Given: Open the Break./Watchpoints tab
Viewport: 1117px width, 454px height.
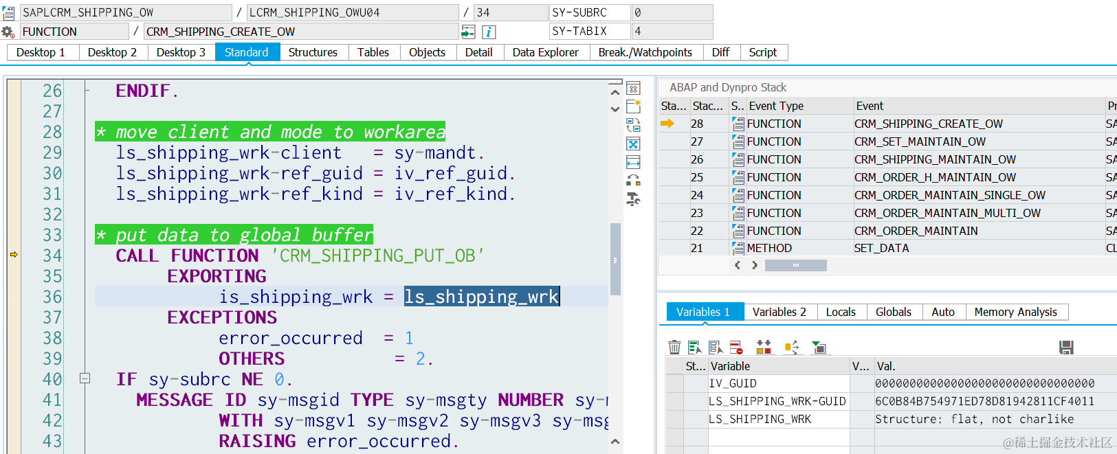Looking at the screenshot, I should coord(645,52).
